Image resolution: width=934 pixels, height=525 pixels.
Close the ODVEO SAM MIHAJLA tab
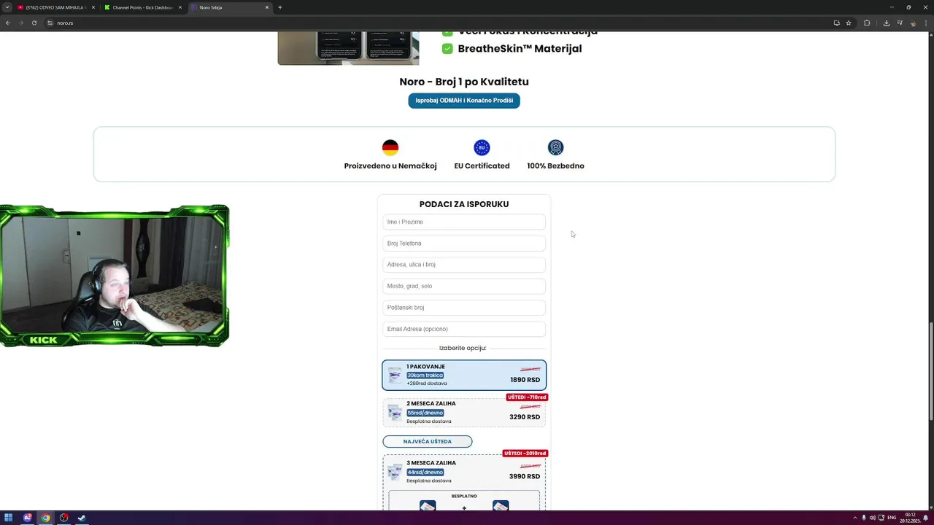pyautogui.click(x=93, y=7)
